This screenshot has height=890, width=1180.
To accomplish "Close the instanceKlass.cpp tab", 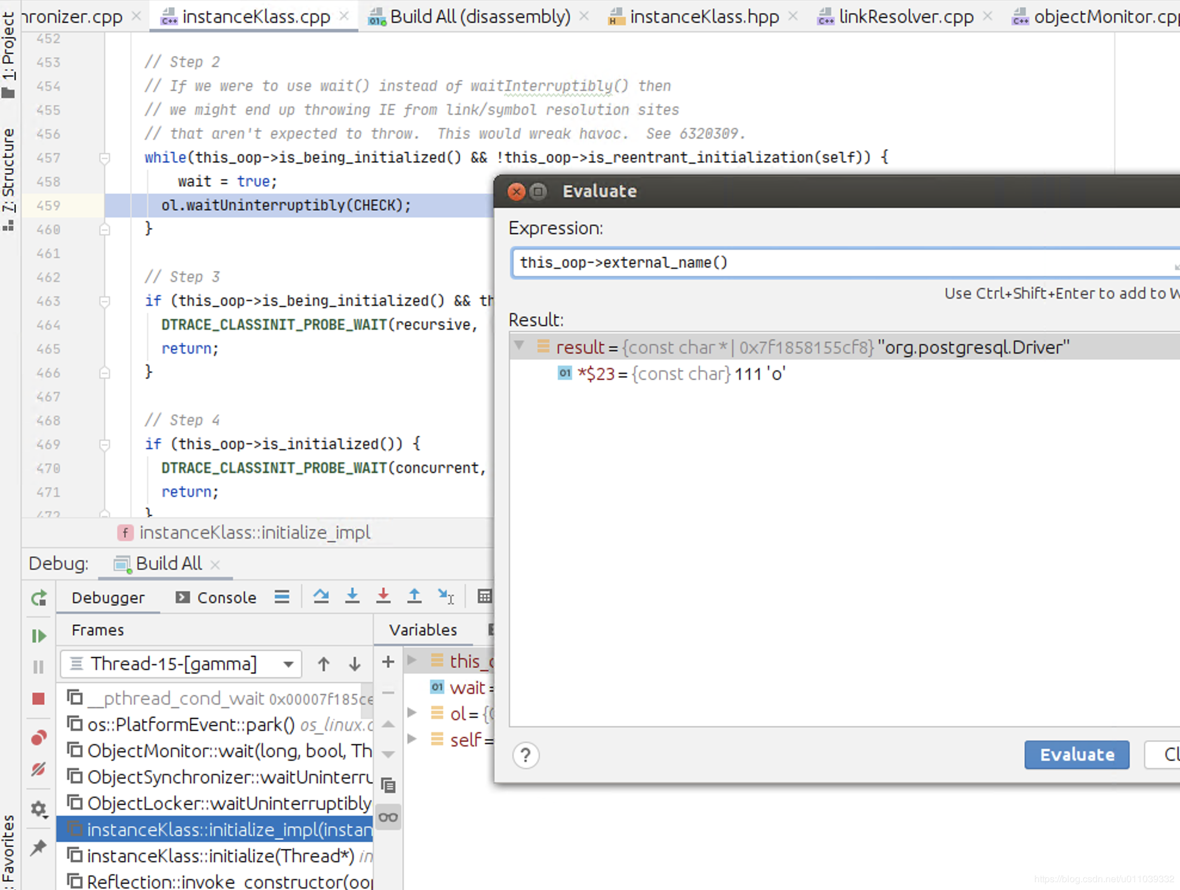I will click(x=345, y=16).
